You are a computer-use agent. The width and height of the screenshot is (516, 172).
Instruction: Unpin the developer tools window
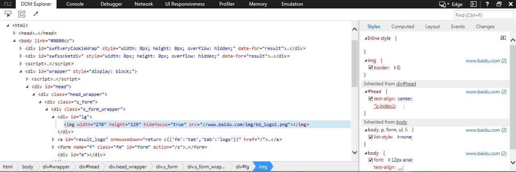tap(499, 4)
